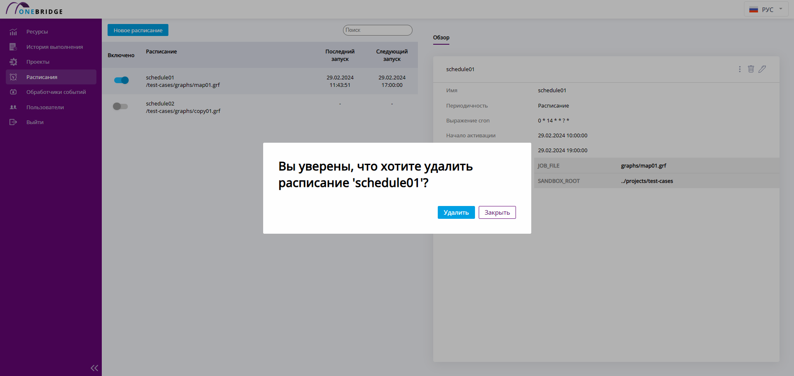The height and width of the screenshot is (376, 794).
Task: Click cron expression value 0 * 14 * * ? *
Action: coord(554,120)
